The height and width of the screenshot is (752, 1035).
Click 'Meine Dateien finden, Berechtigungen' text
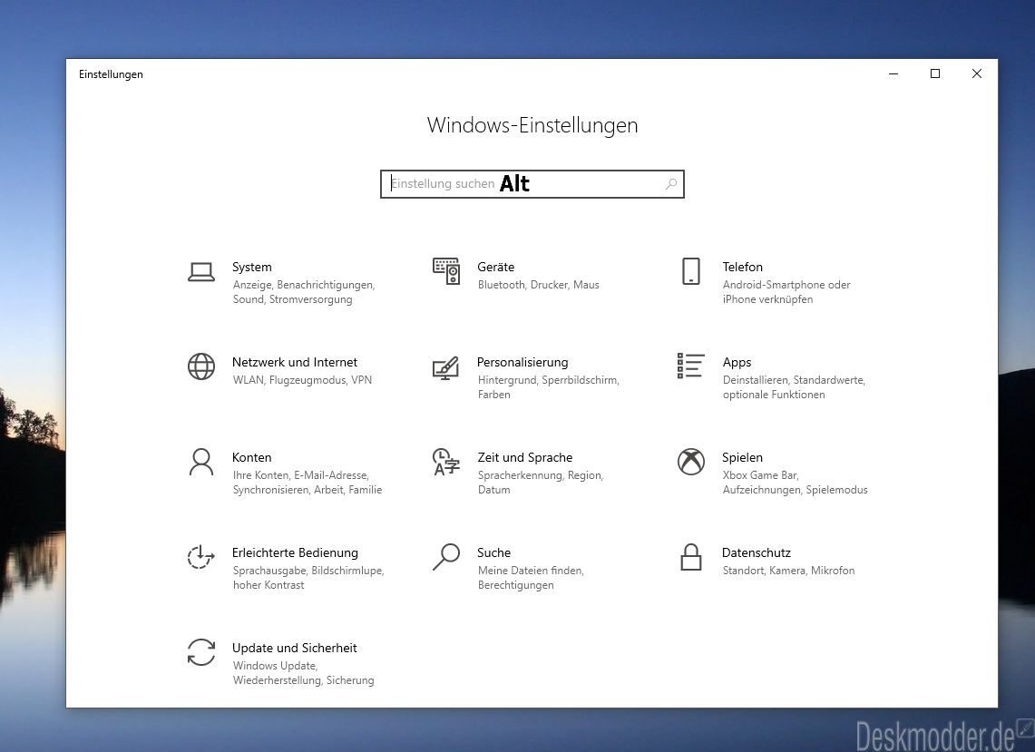click(x=531, y=578)
